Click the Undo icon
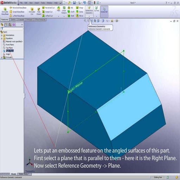 pos(84,2)
